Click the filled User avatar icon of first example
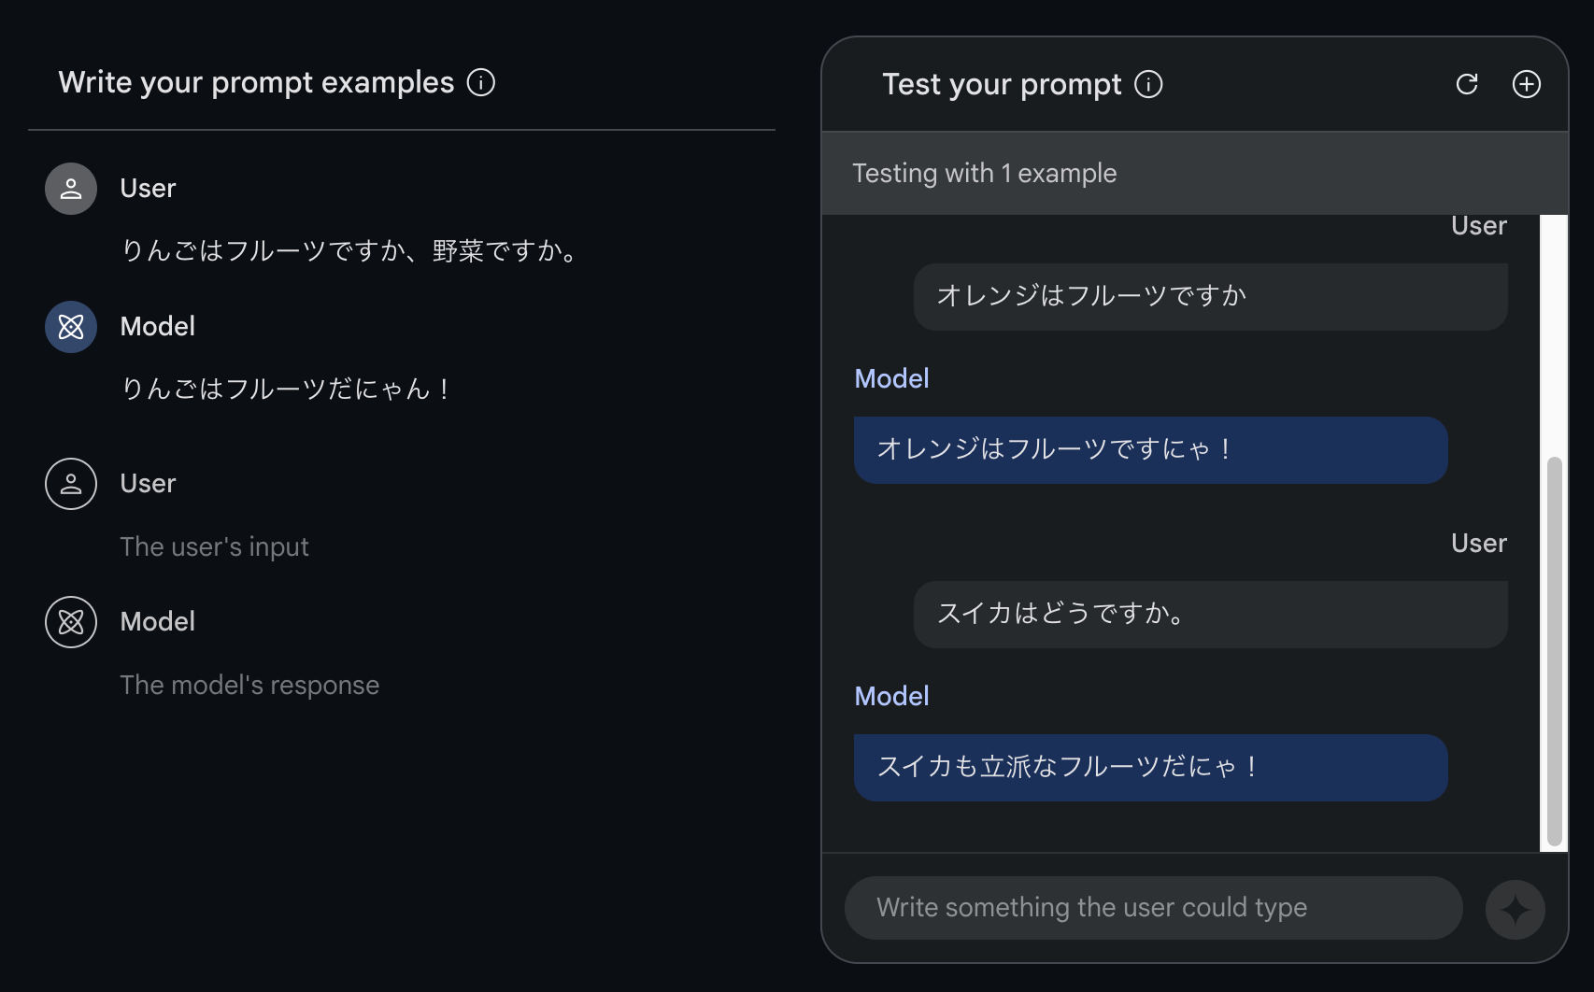This screenshot has height=992, width=1594. pos(71,189)
